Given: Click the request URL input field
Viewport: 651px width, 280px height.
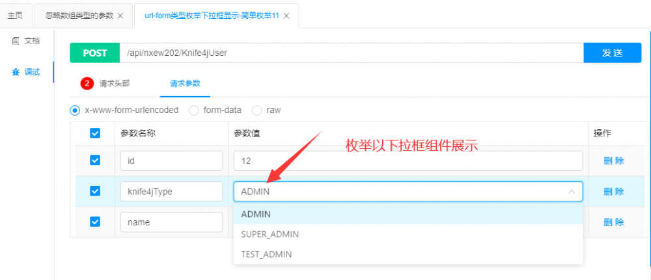Looking at the screenshot, I should pyautogui.click(x=352, y=53).
